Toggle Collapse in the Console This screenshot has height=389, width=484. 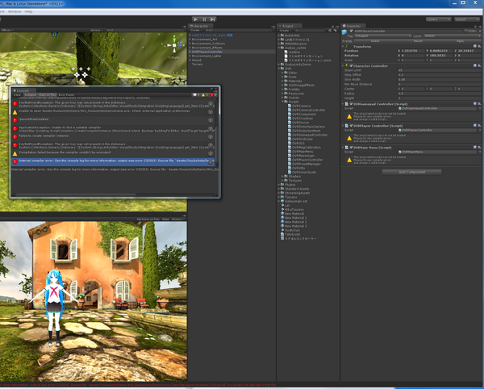pyautogui.click(x=30, y=94)
